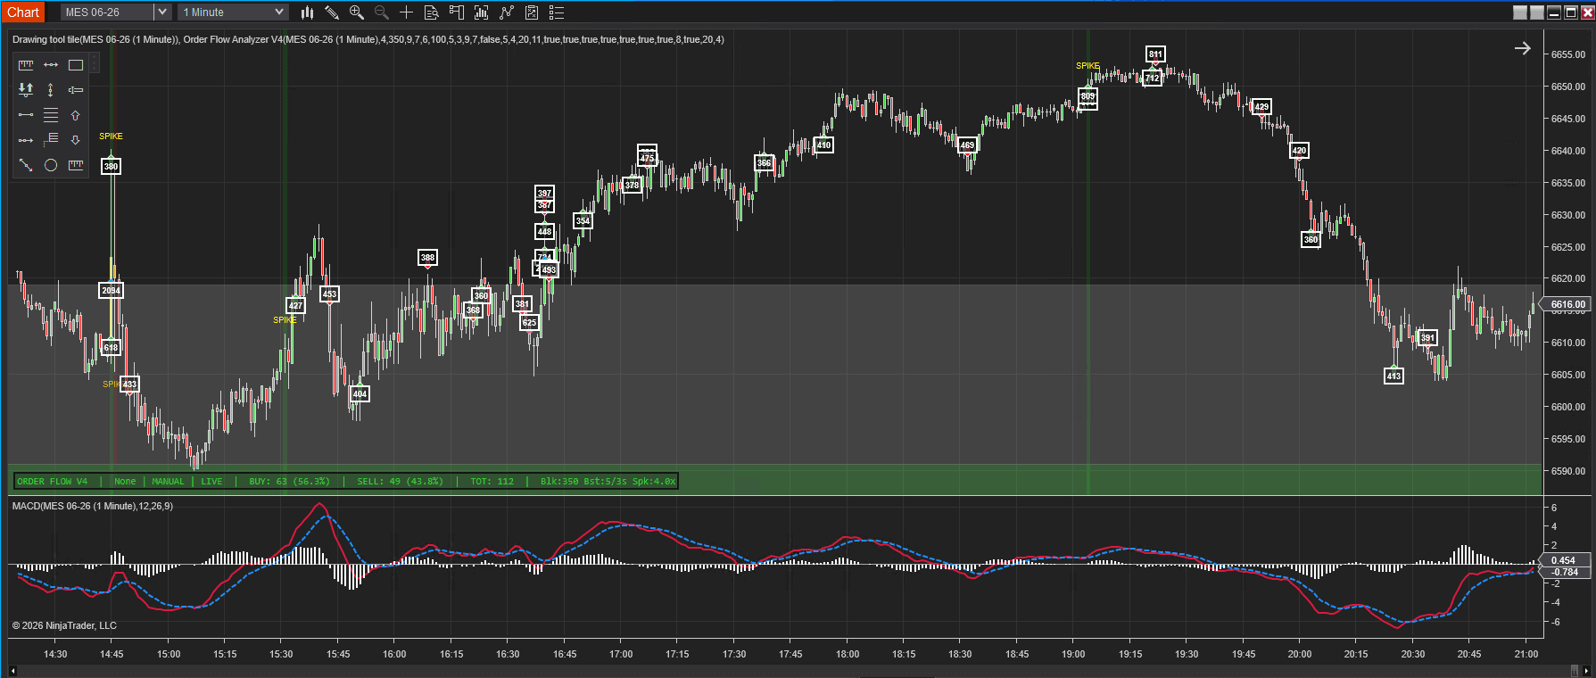Open the strategies line-graph icon

[507, 12]
